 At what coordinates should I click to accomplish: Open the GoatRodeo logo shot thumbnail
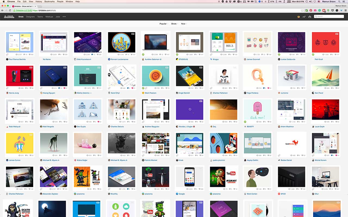point(291,143)
